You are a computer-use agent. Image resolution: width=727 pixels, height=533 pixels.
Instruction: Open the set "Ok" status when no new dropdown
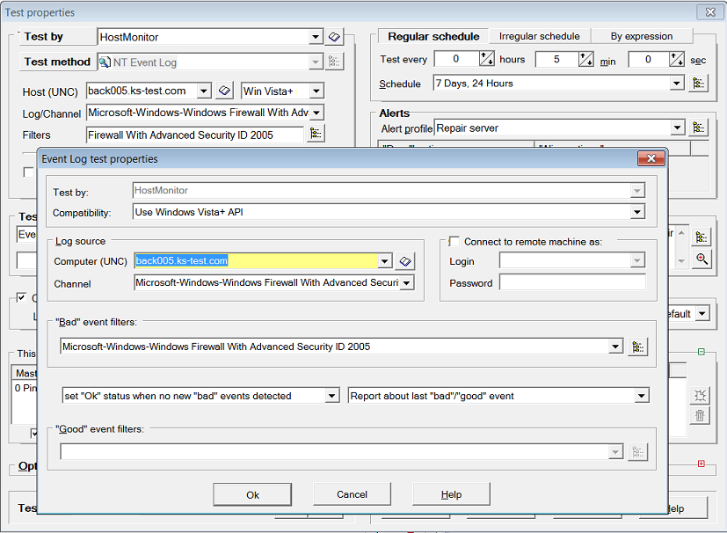pyautogui.click(x=331, y=396)
